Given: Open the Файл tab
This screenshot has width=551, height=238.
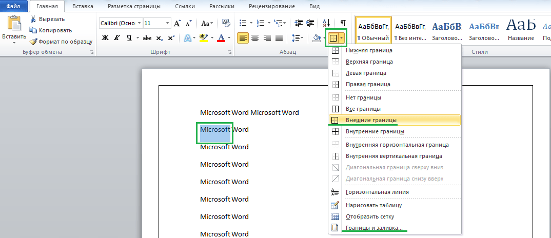Looking at the screenshot, I should (13, 6).
